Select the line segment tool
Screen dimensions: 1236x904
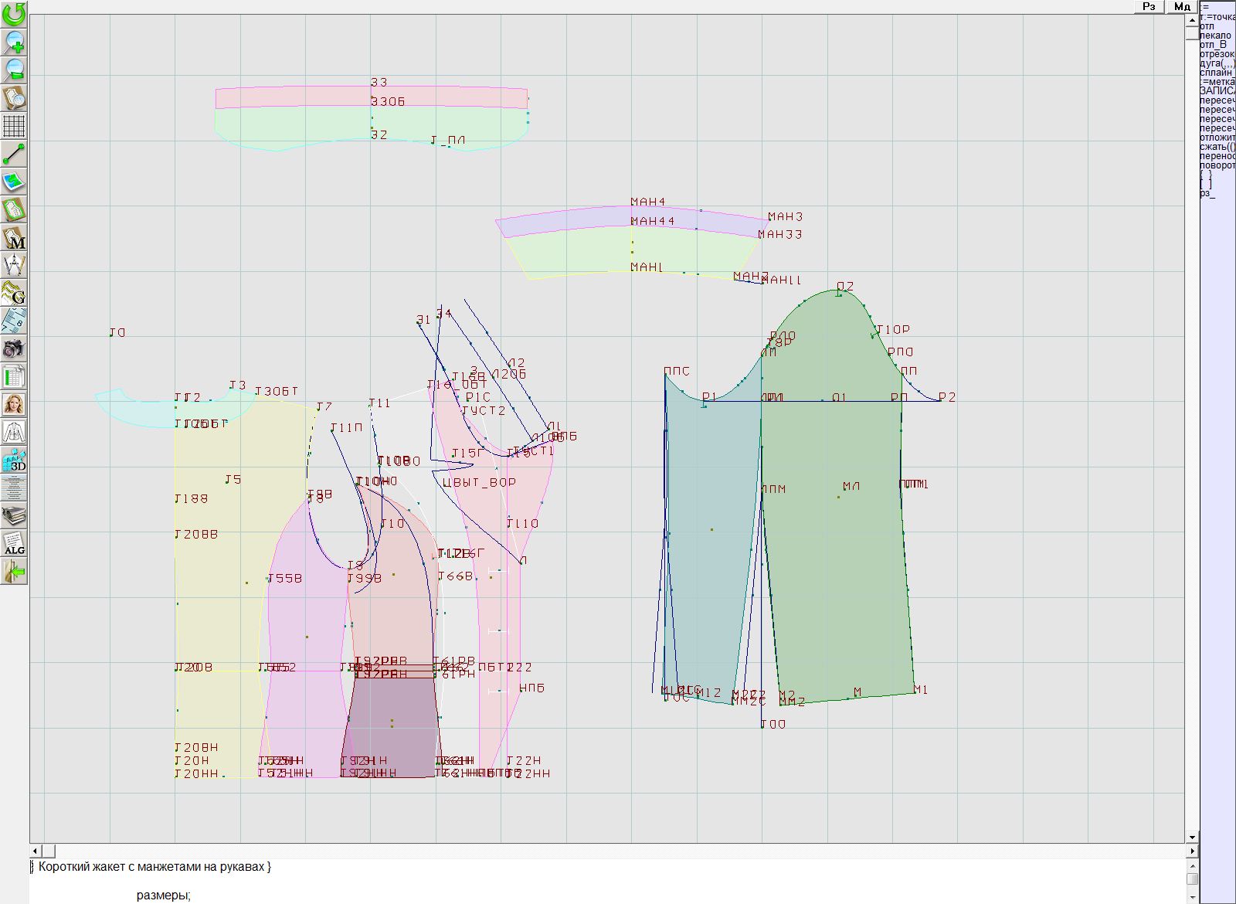point(14,154)
